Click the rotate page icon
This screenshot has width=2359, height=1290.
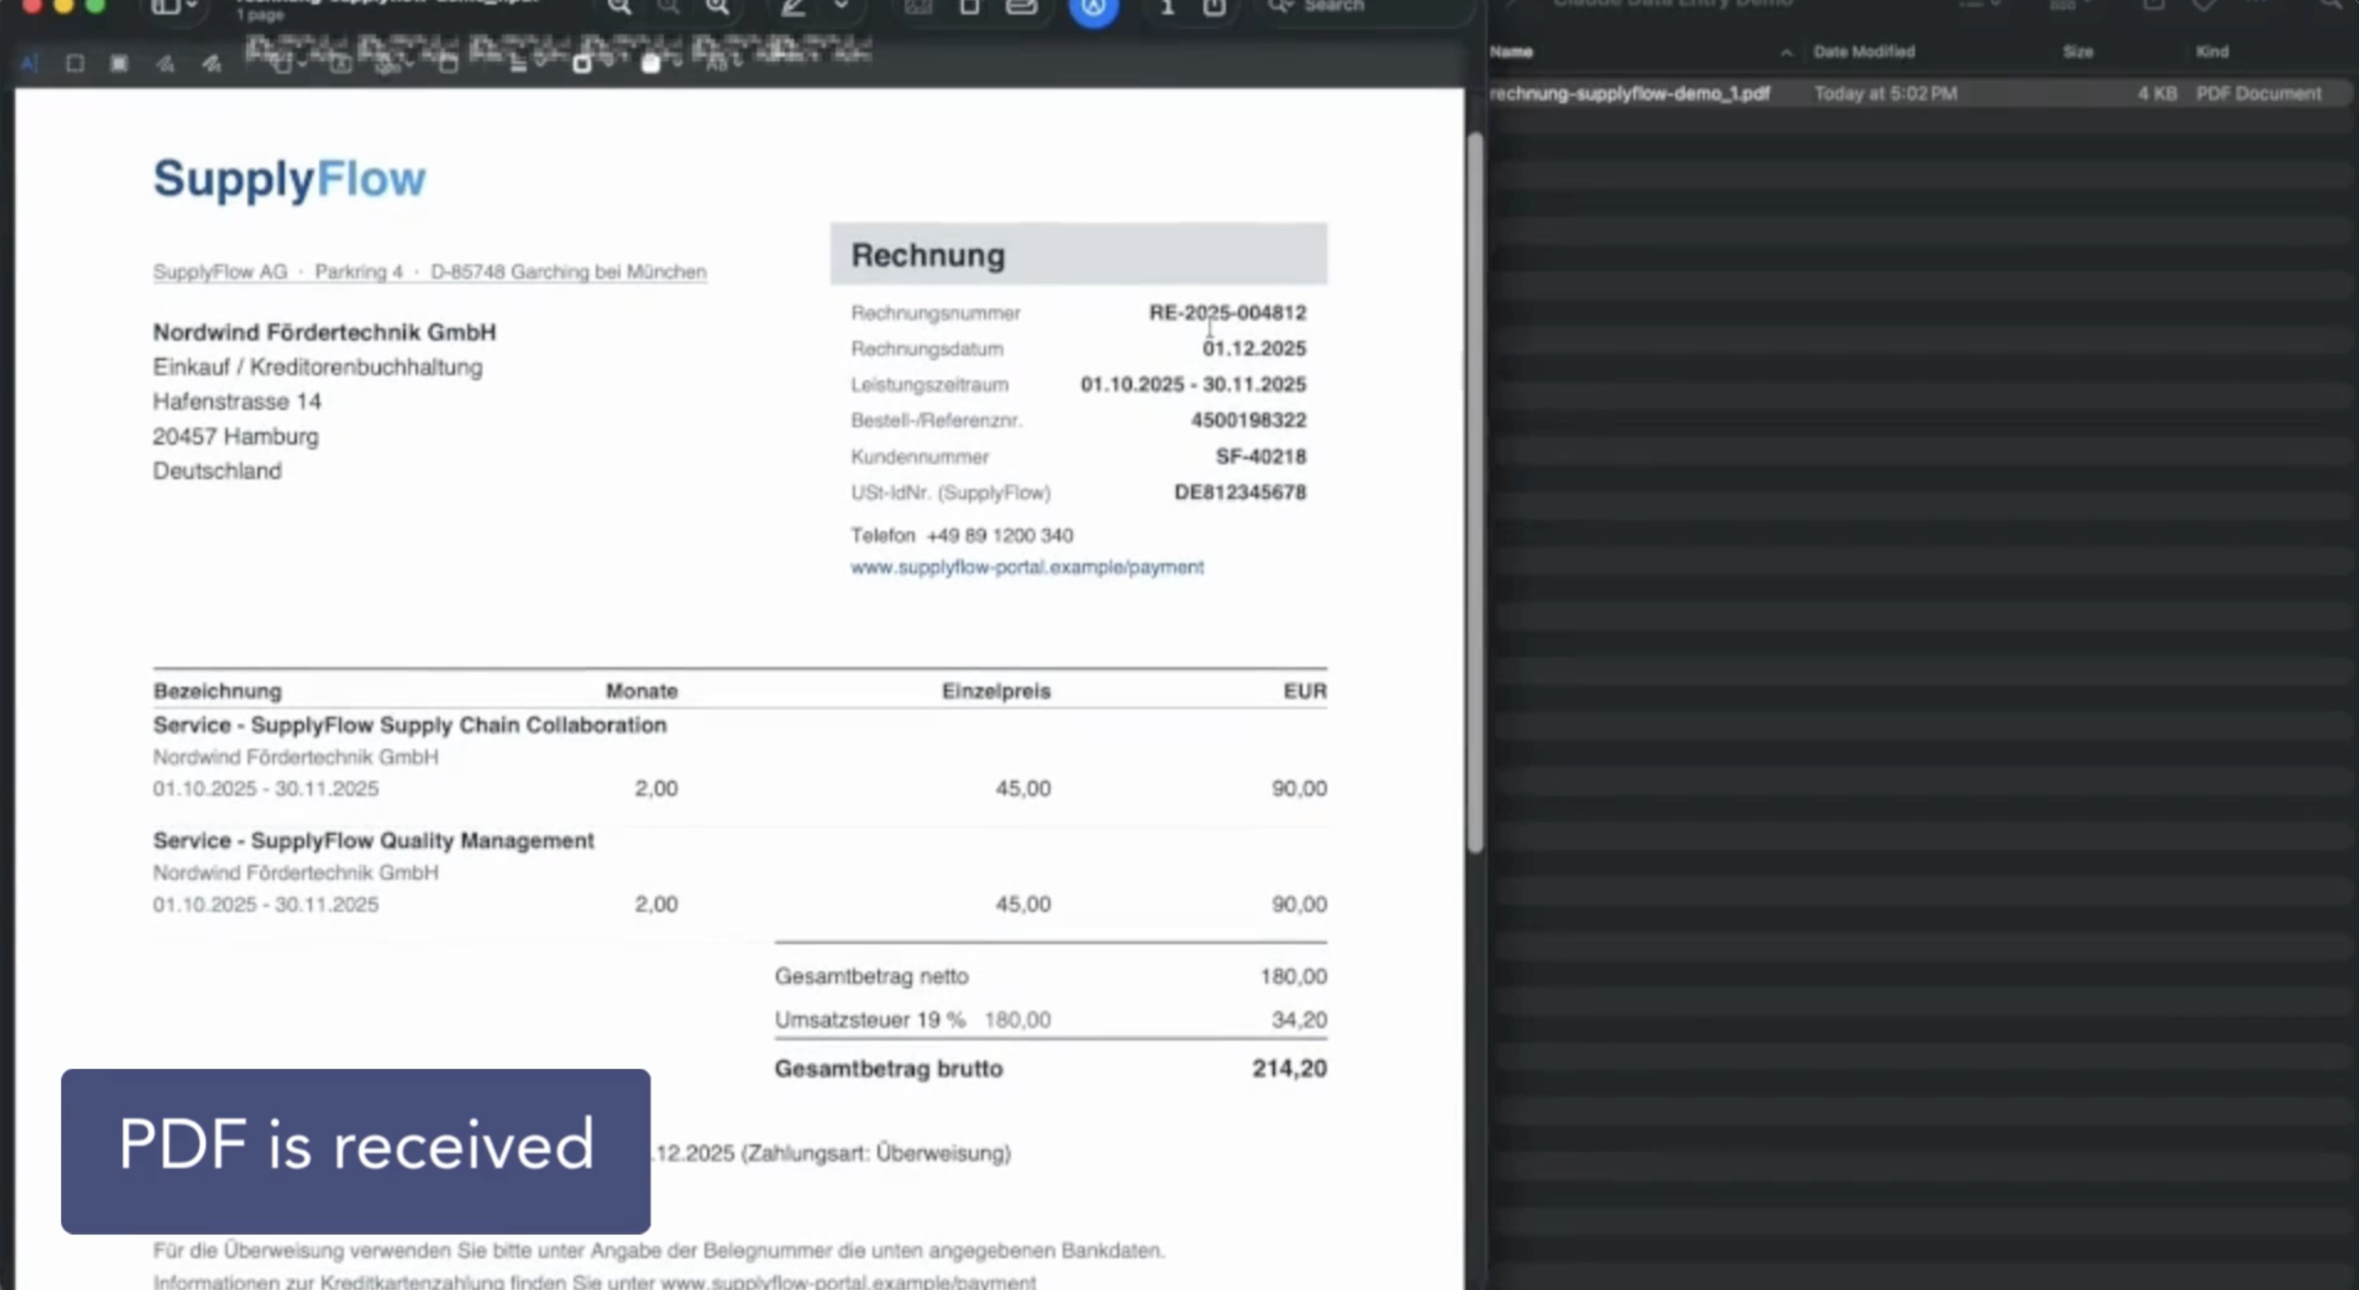pyautogui.click(x=970, y=8)
